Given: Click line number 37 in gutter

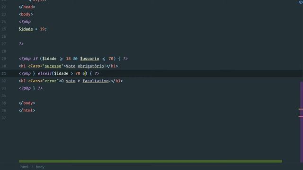Looking at the screenshot, I should click(x=4, y=118).
